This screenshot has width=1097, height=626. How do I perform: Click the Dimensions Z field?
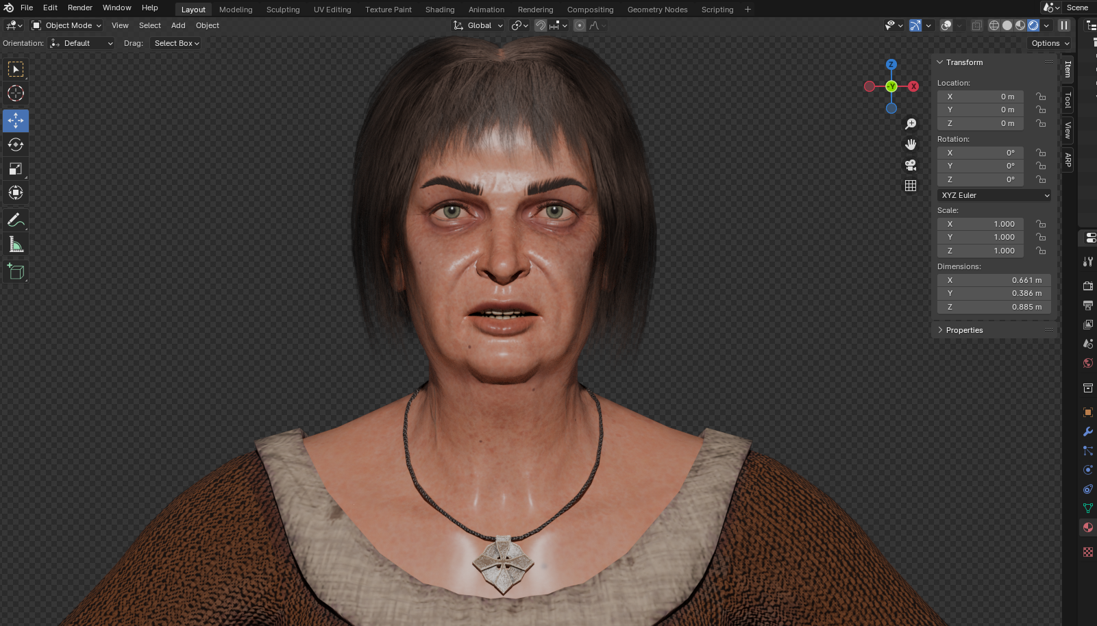[x=994, y=307]
